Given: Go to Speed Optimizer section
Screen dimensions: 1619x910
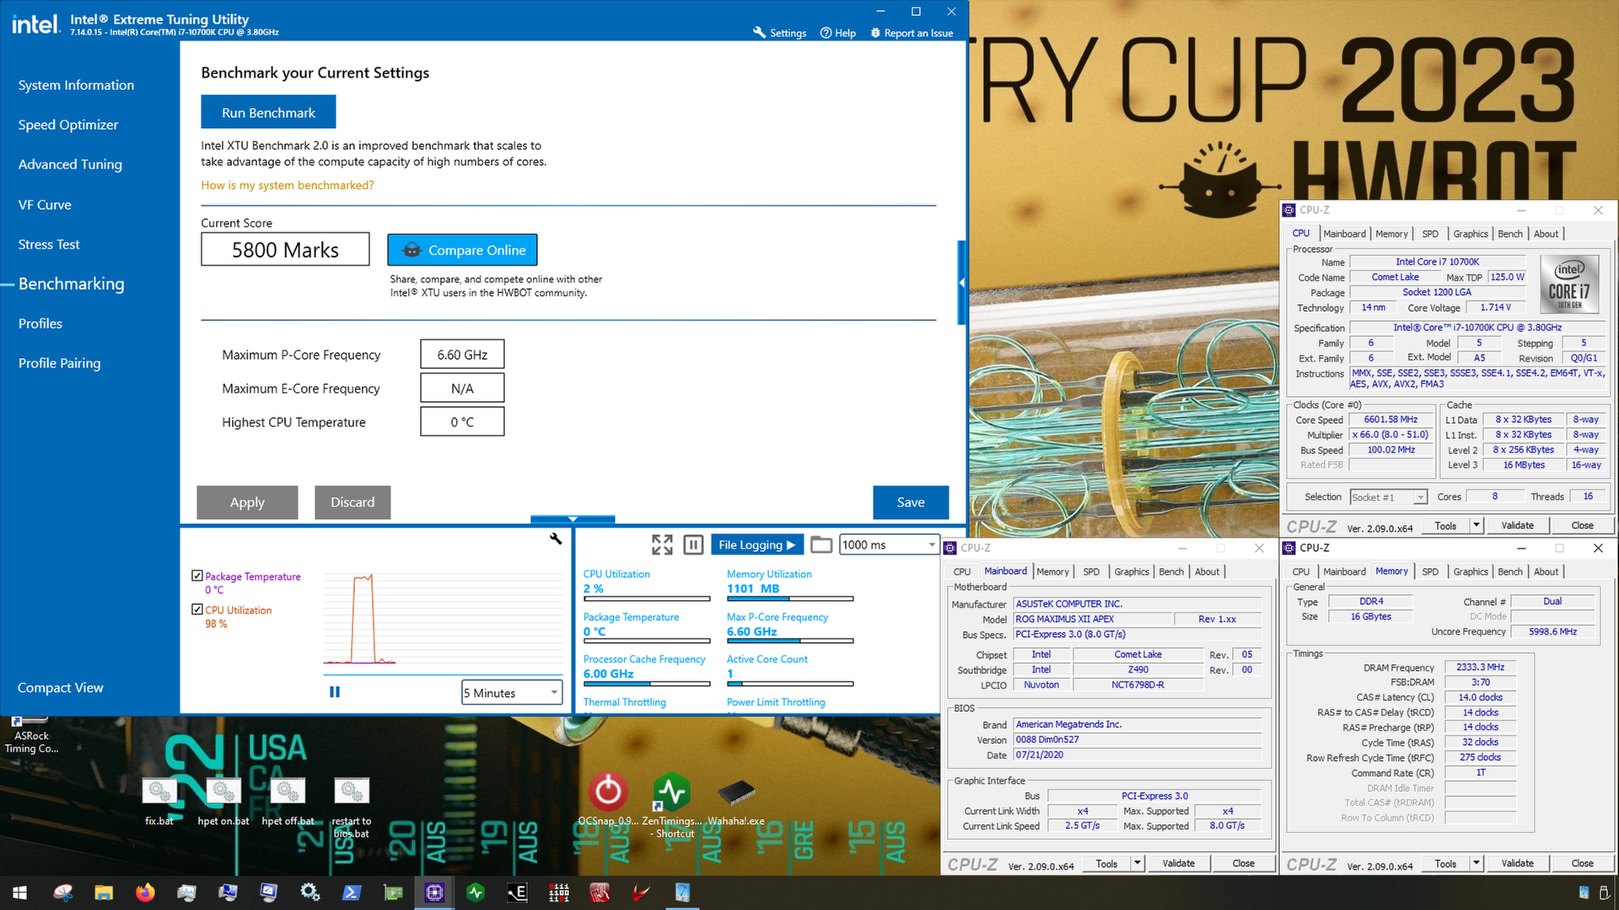Looking at the screenshot, I should (68, 125).
